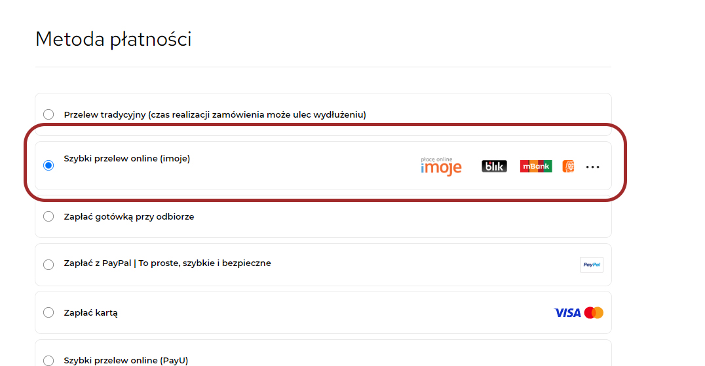
Task: Choose Zapłać kartą radio option
Action: [48, 312]
